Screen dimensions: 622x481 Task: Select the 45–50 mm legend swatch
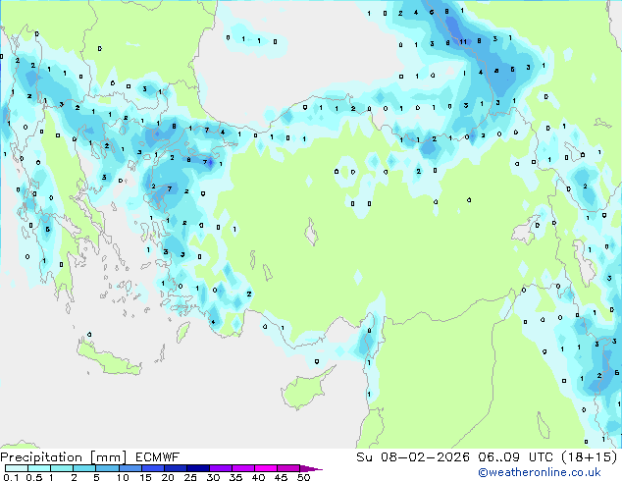pyautogui.click(x=288, y=468)
